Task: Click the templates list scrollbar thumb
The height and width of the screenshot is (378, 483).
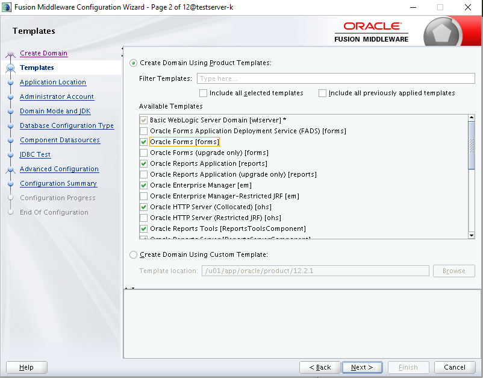Action: 472,145
